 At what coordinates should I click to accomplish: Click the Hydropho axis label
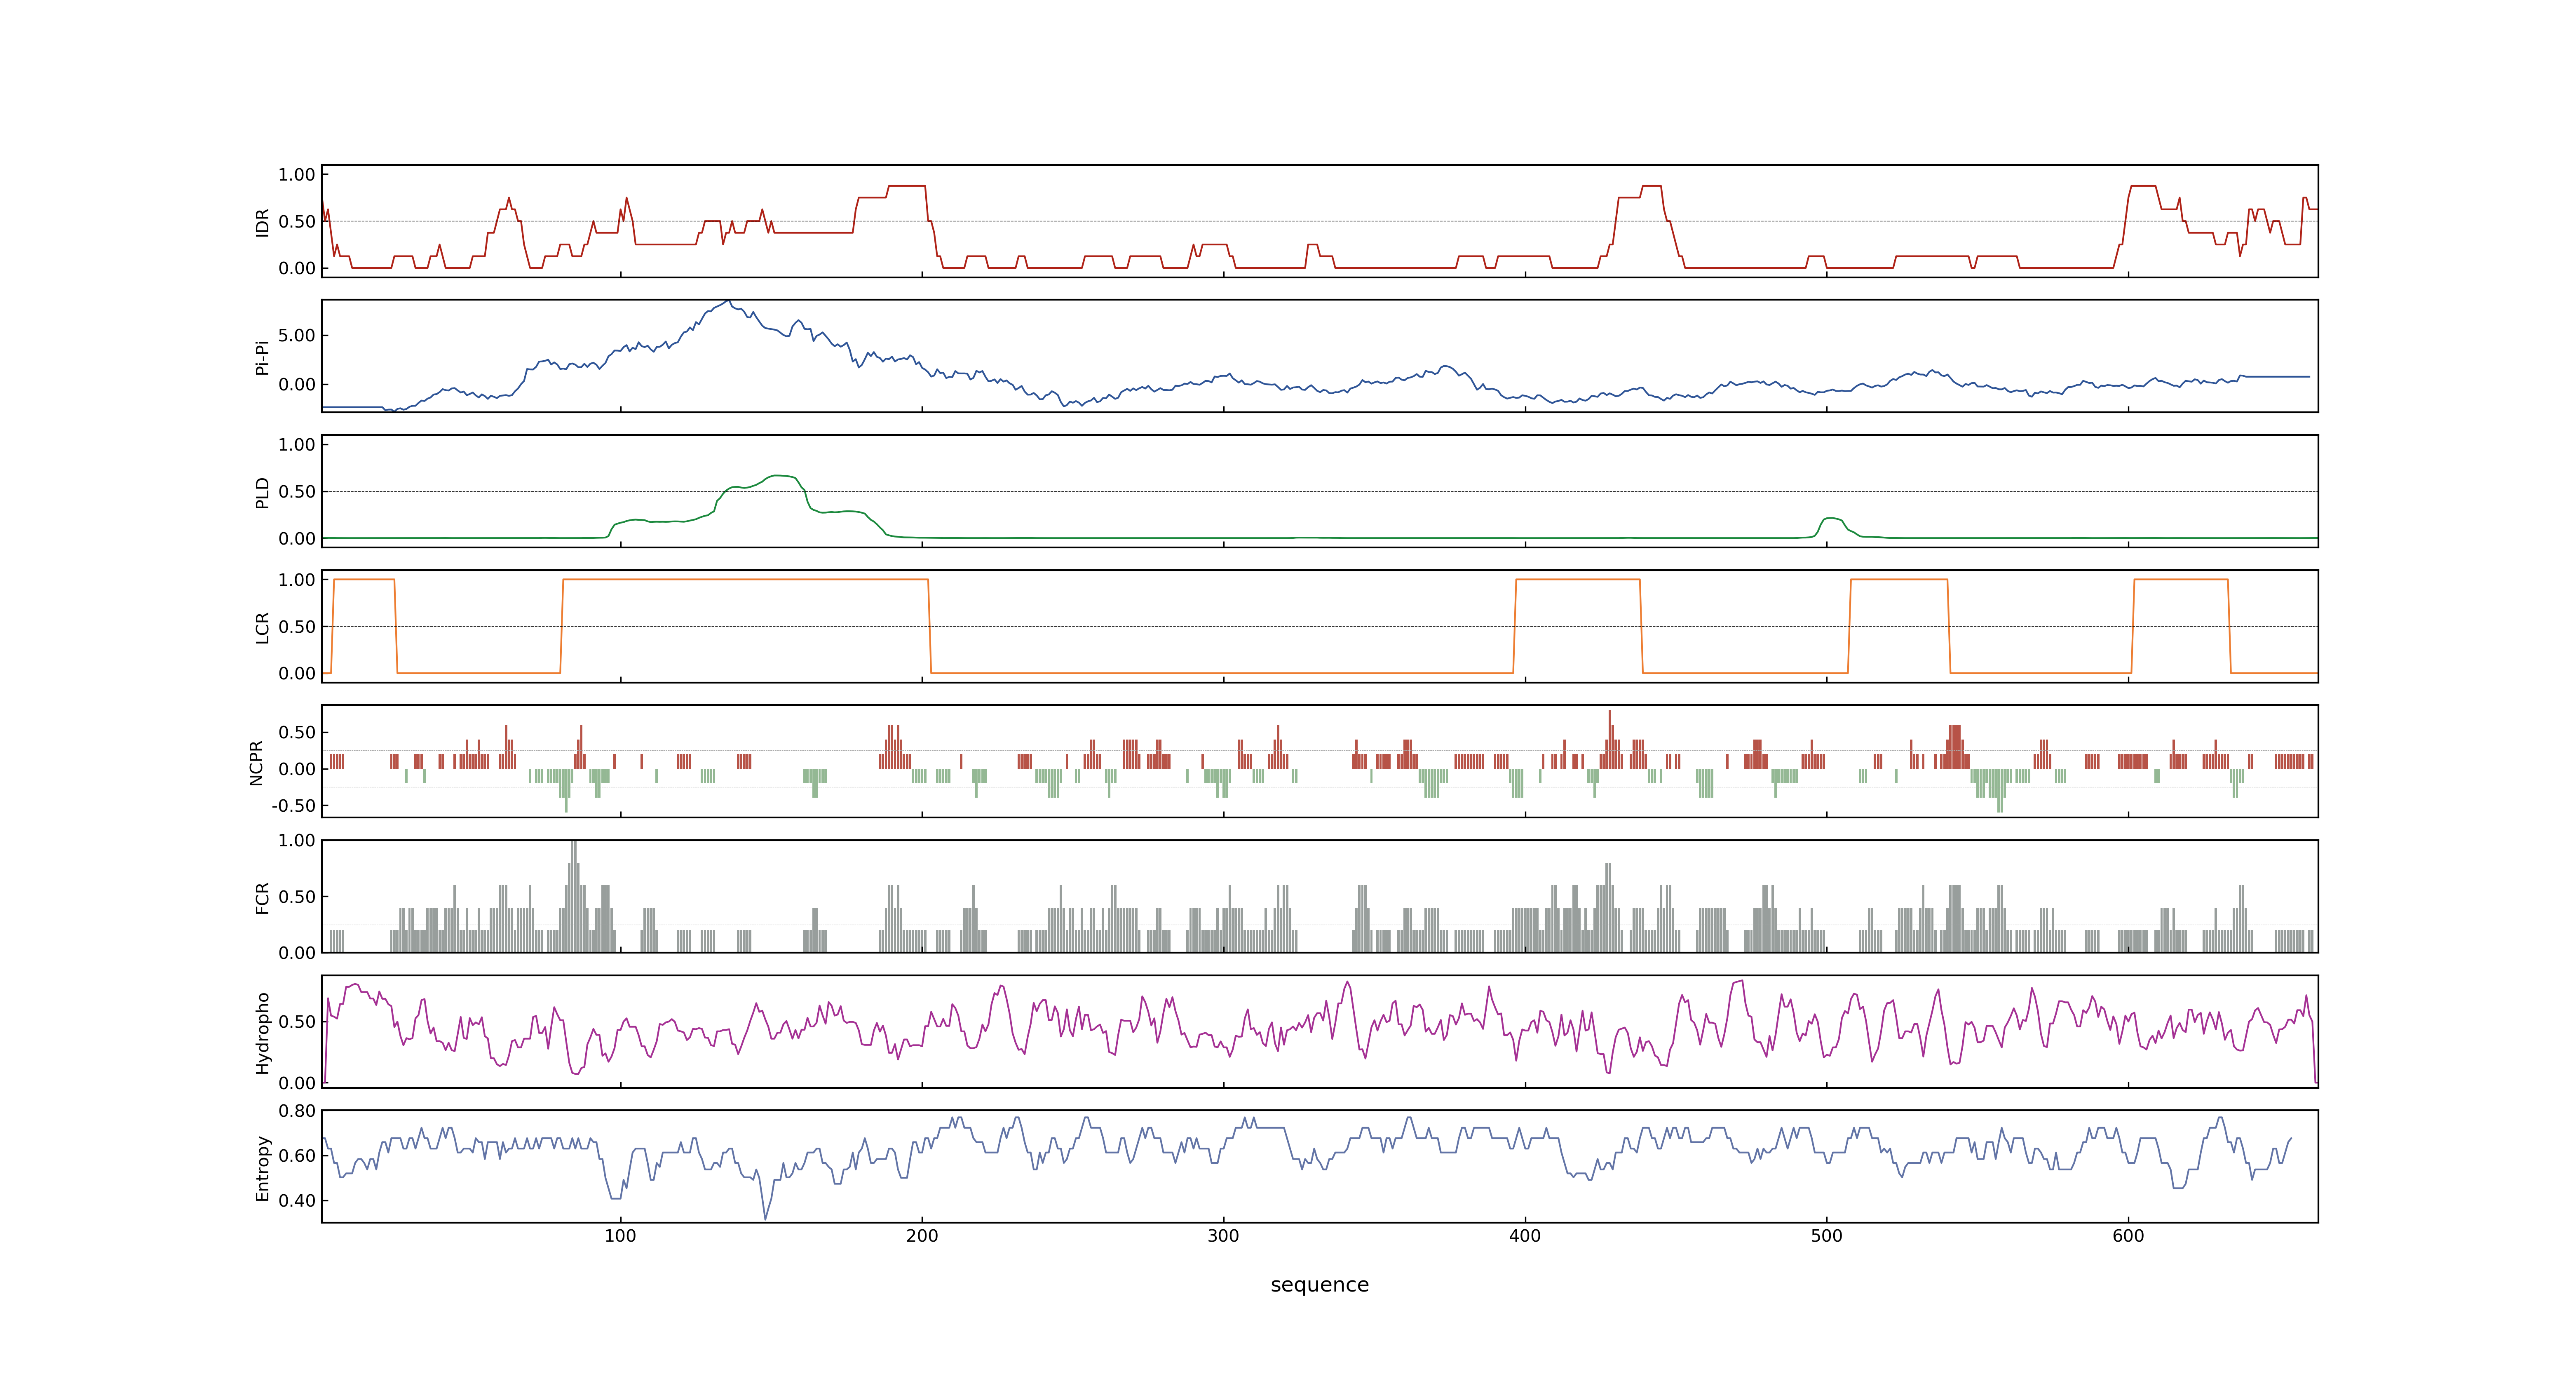click(x=263, y=1033)
